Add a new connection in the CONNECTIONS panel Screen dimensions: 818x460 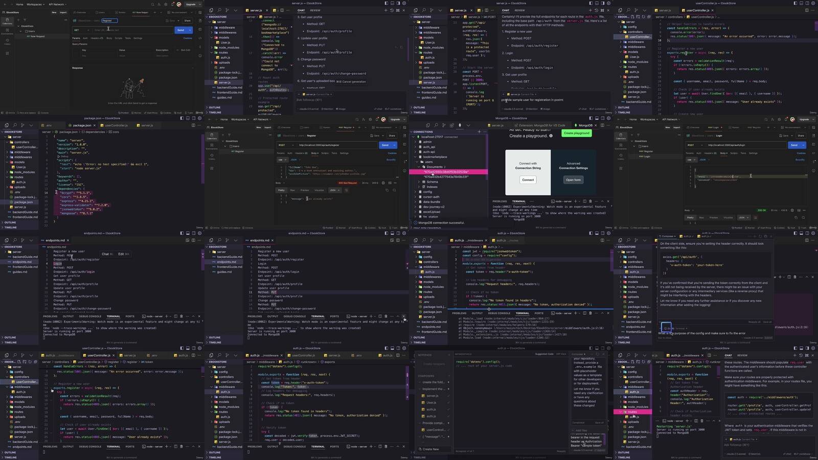pos(479,132)
